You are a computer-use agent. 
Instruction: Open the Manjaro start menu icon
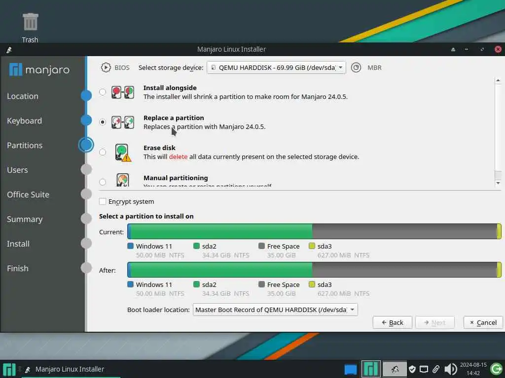9,370
